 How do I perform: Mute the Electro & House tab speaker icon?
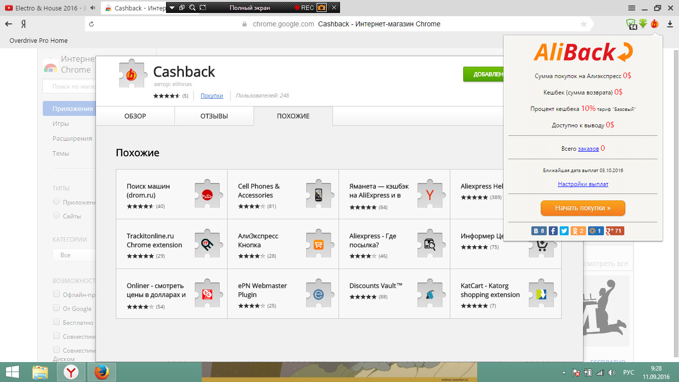pos(92,8)
